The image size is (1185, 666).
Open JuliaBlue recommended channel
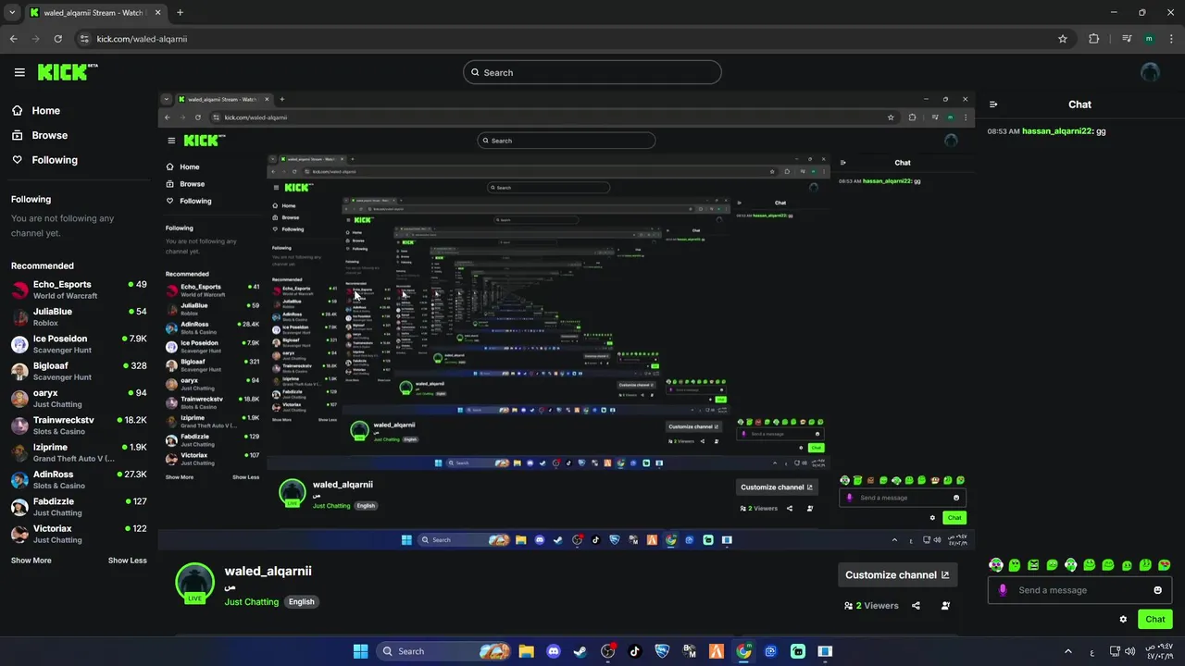(x=79, y=316)
